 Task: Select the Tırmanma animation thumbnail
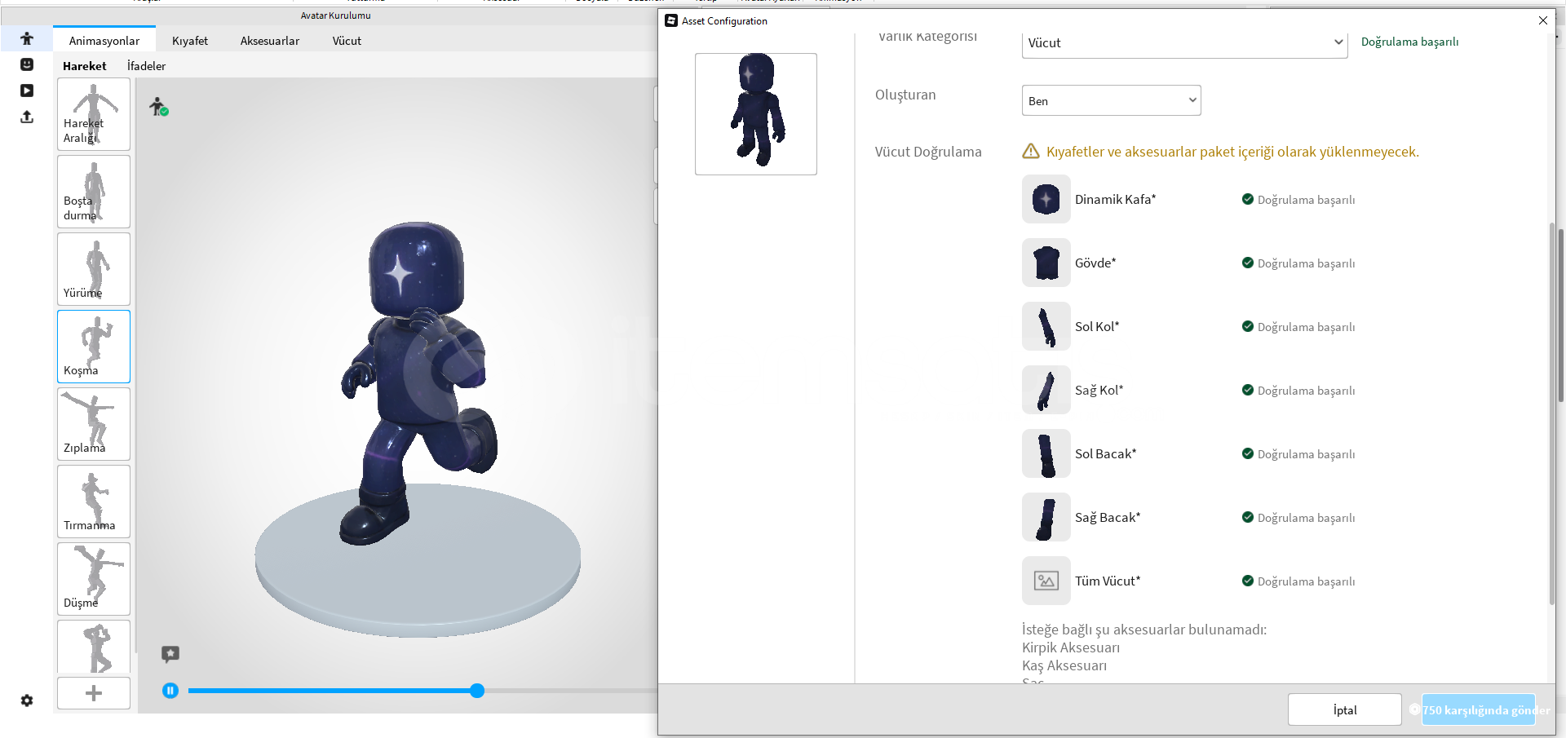[x=94, y=502]
